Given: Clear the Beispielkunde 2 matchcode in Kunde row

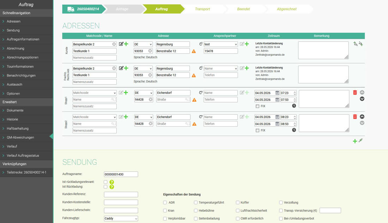Looking at the screenshot, I should point(114,44).
